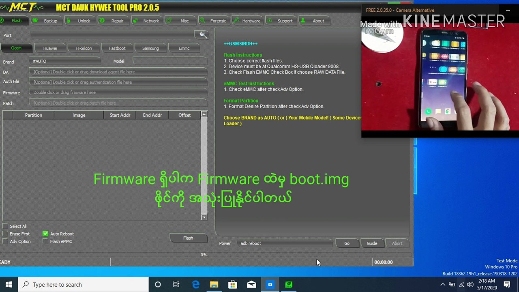Open the Wi-Fi network tray icon
The height and width of the screenshot is (292, 519).
(x=461, y=285)
